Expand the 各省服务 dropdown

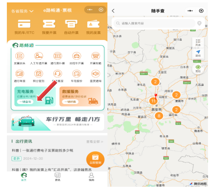(x=22, y=11)
